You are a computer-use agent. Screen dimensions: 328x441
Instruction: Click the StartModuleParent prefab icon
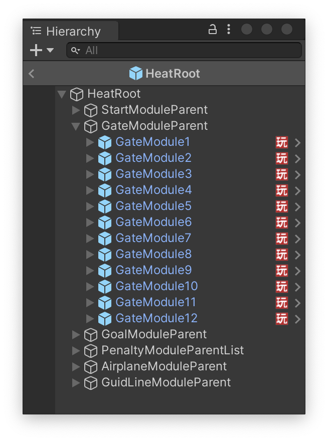[x=91, y=110]
